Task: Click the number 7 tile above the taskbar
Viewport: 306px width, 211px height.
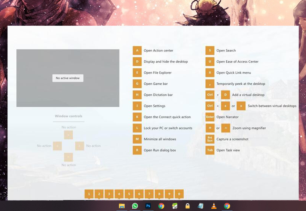Action: 149,194
